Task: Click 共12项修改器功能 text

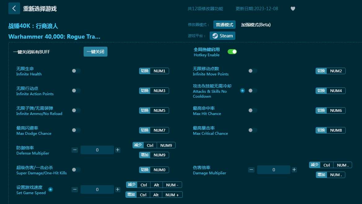Action: [205, 9]
